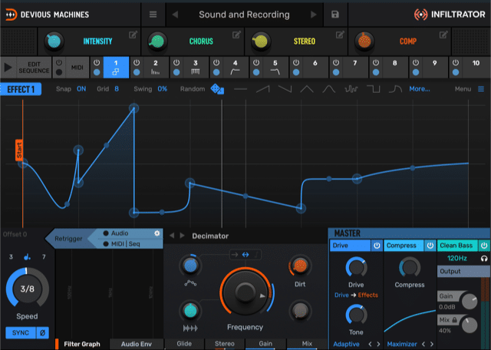Switch to the Glide tab
Image resolution: width=491 pixels, height=350 pixels.
[184, 344]
